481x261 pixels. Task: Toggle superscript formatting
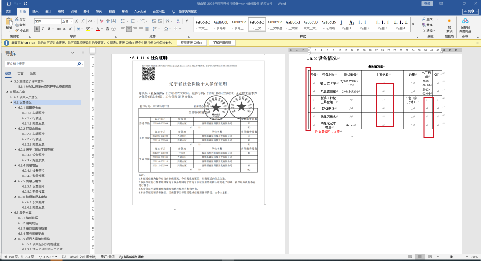pyautogui.click(x=71, y=29)
